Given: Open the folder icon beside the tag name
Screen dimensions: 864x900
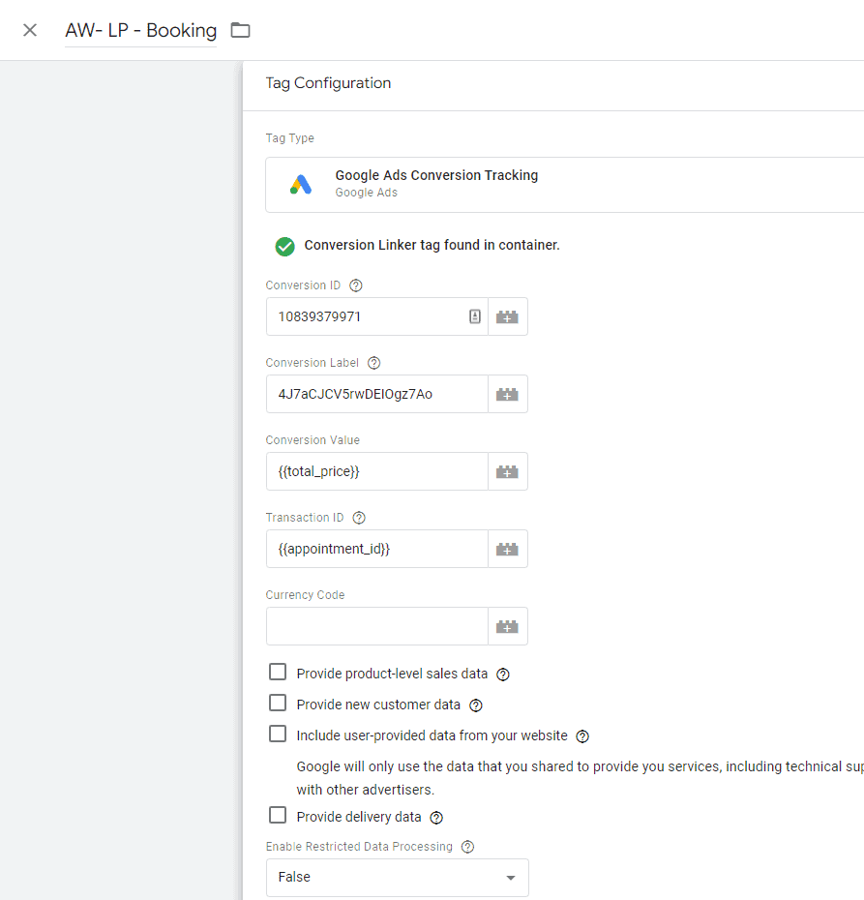Looking at the screenshot, I should pyautogui.click(x=240, y=30).
